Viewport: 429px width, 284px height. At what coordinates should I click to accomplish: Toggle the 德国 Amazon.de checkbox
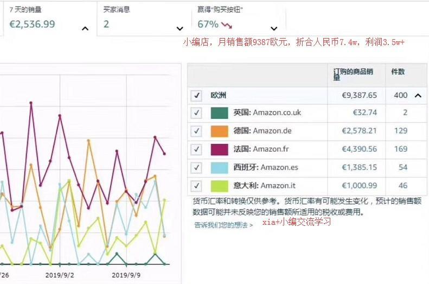(196, 131)
